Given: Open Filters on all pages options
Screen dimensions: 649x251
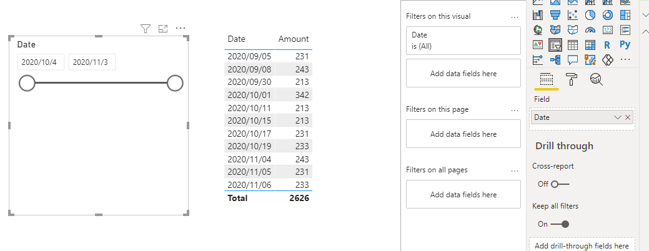Looking at the screenshot, I should click(515, 171).
